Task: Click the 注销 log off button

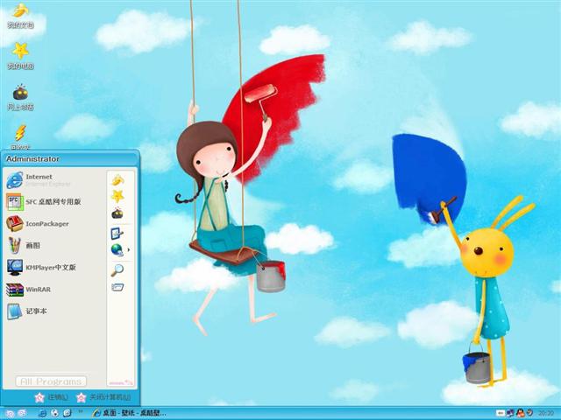Action: 52,397
